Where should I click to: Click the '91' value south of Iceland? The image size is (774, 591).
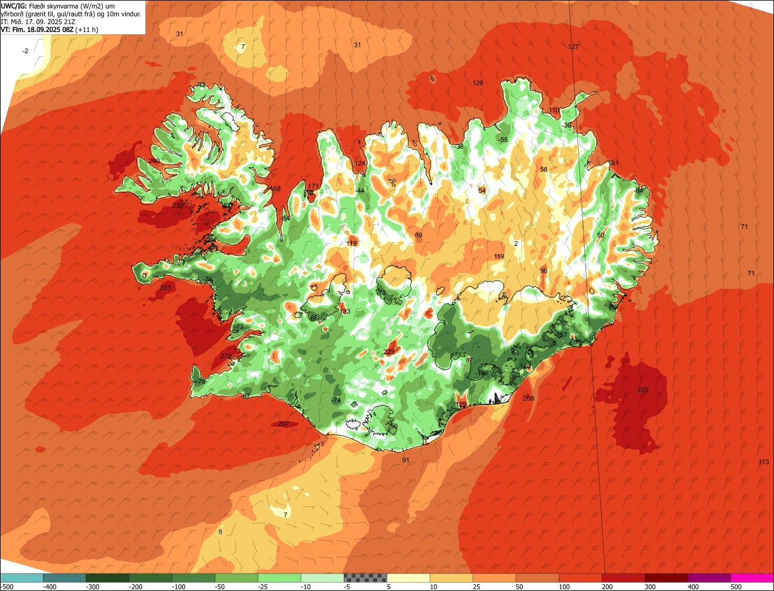pyautogui.click(x=406, y=460)
